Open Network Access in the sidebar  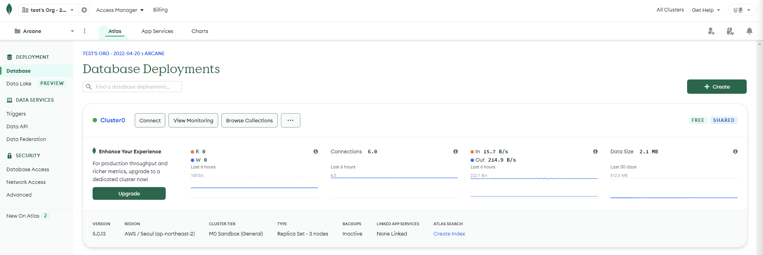(26, 182)
